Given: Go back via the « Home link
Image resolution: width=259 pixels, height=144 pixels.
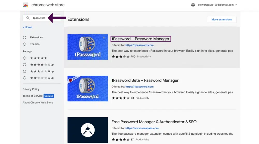Looking at the screenshot, I should tap(27, 27).
